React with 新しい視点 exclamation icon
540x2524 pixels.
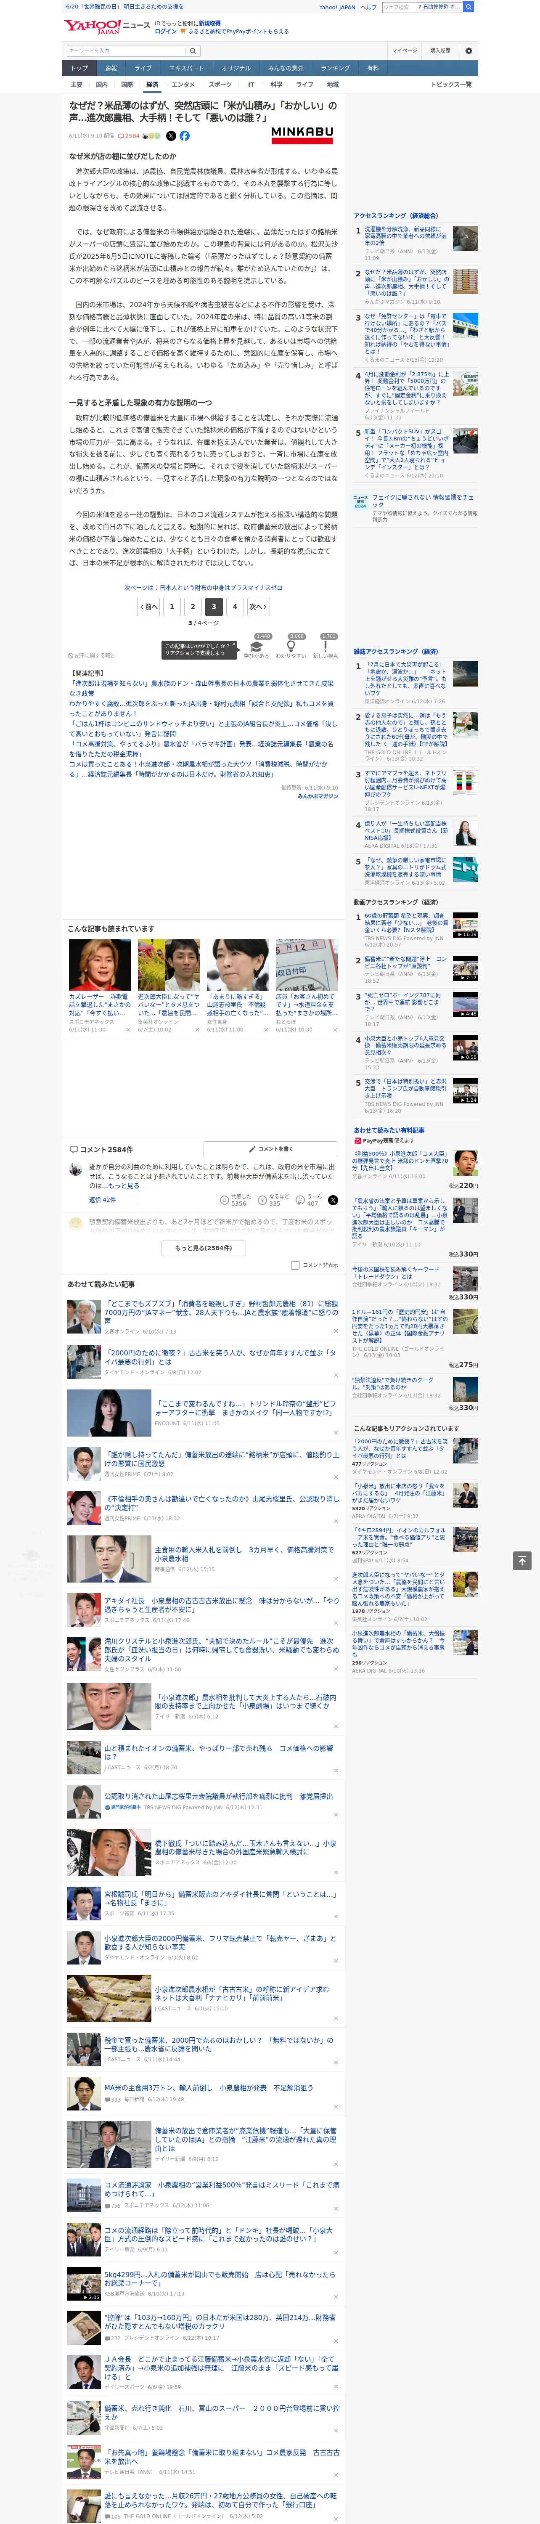[326, 647]
